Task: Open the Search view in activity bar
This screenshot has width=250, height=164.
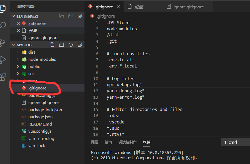Action: (x=3, y=25)
